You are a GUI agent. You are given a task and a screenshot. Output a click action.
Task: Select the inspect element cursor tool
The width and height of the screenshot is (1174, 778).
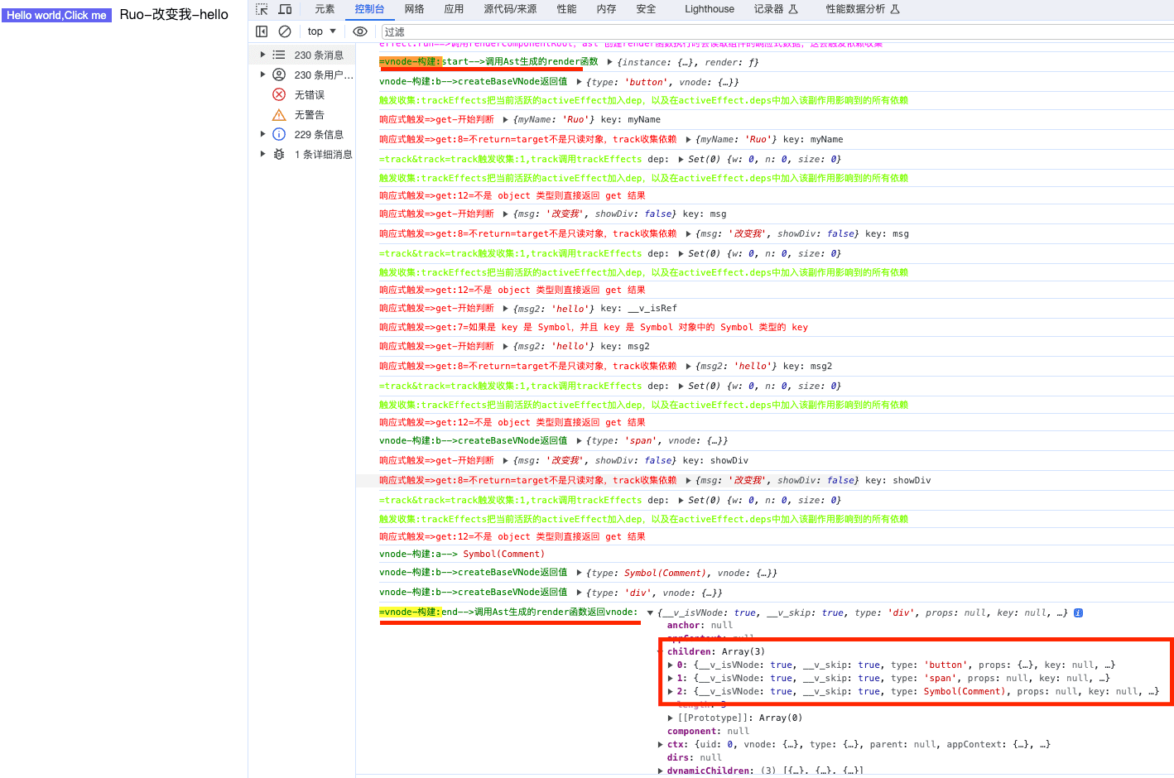pyautogui.click(x=262, y=8)
